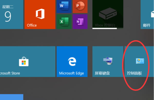The image size is (154, 100).
Task: Open the Excel tile
Action: pyautogui.click(x=64, y=22)
